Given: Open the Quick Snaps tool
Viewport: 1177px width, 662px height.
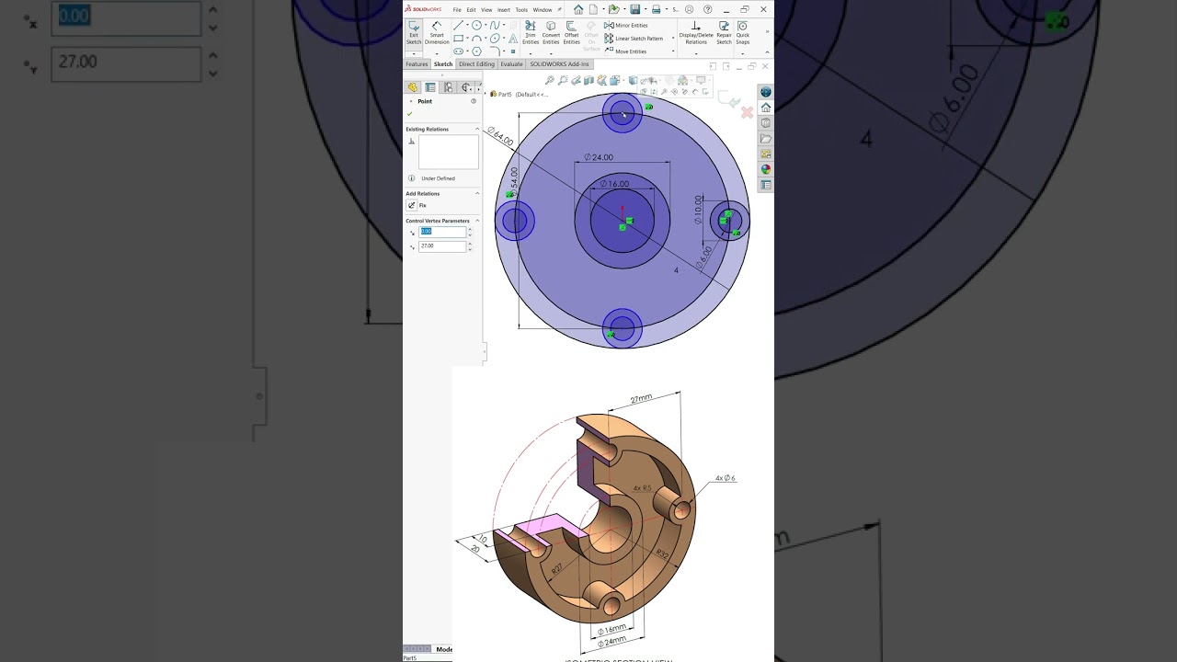Looking at the screenshot, I should click(742, 33).
